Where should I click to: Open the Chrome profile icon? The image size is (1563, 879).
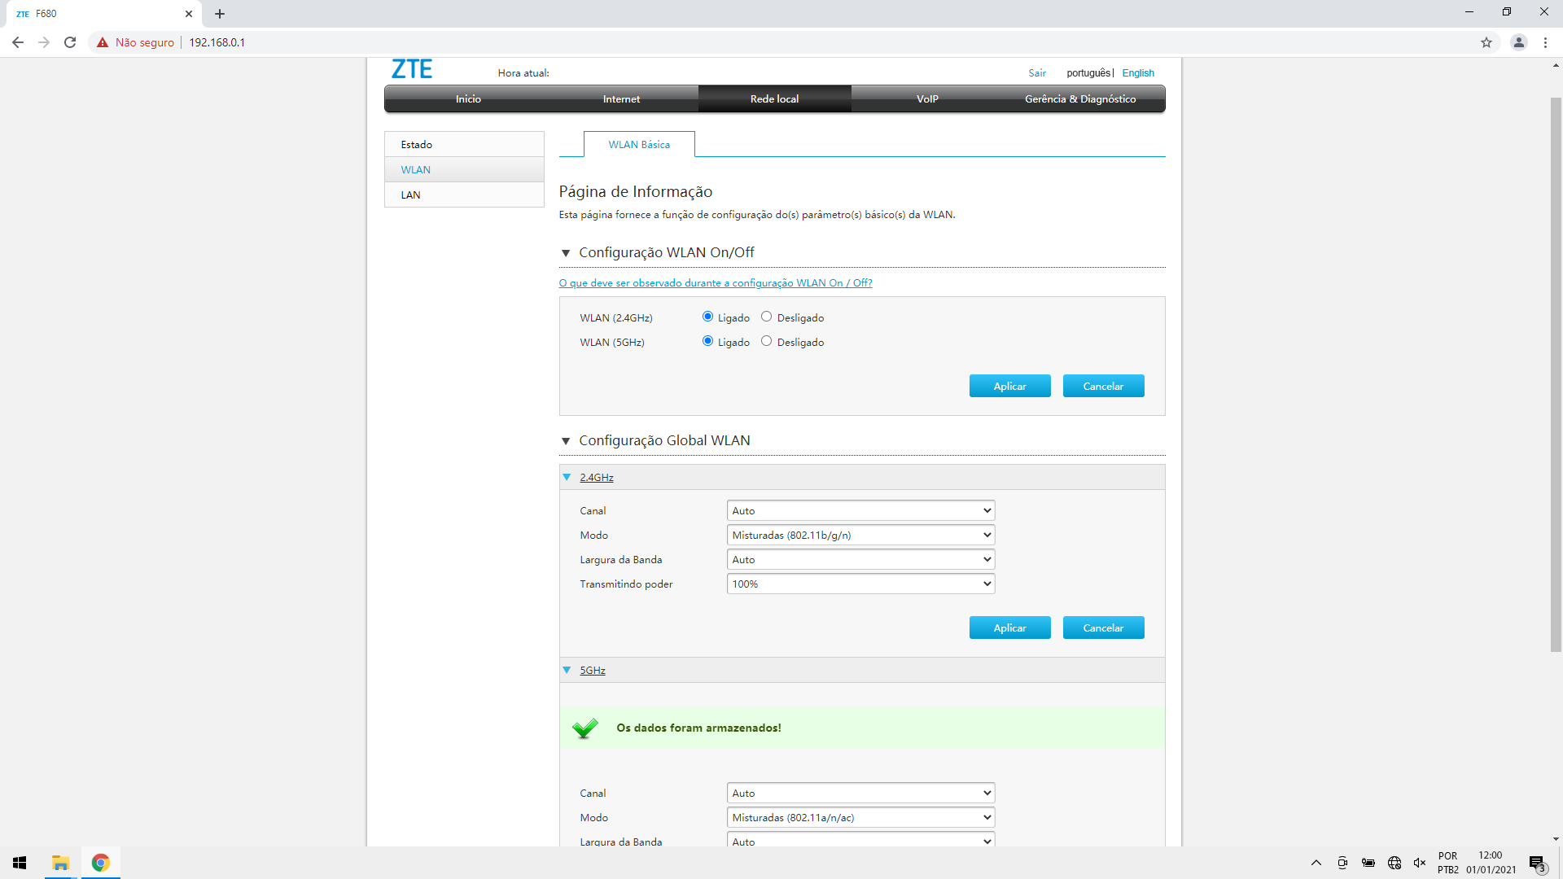click(x=1519, y=42)
